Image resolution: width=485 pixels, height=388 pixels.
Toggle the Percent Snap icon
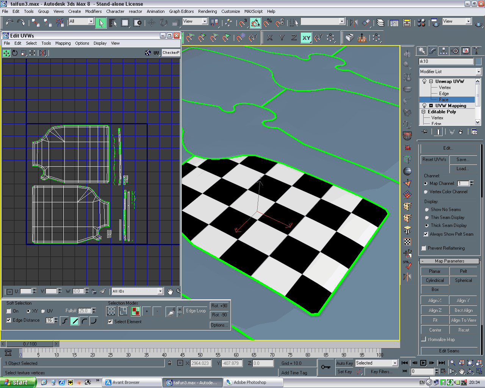(268, 23)
